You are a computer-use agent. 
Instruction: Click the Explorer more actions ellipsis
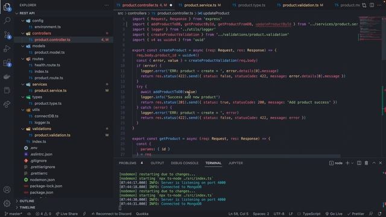[x=106, y=5]
